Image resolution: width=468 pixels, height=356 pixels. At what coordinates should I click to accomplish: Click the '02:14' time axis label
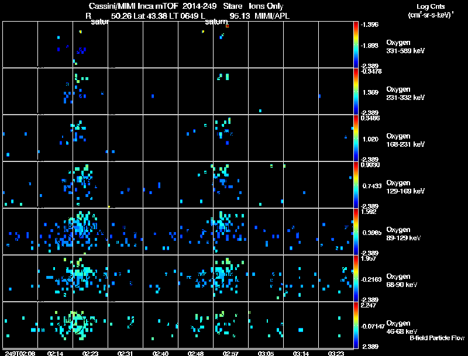[55, 354]
